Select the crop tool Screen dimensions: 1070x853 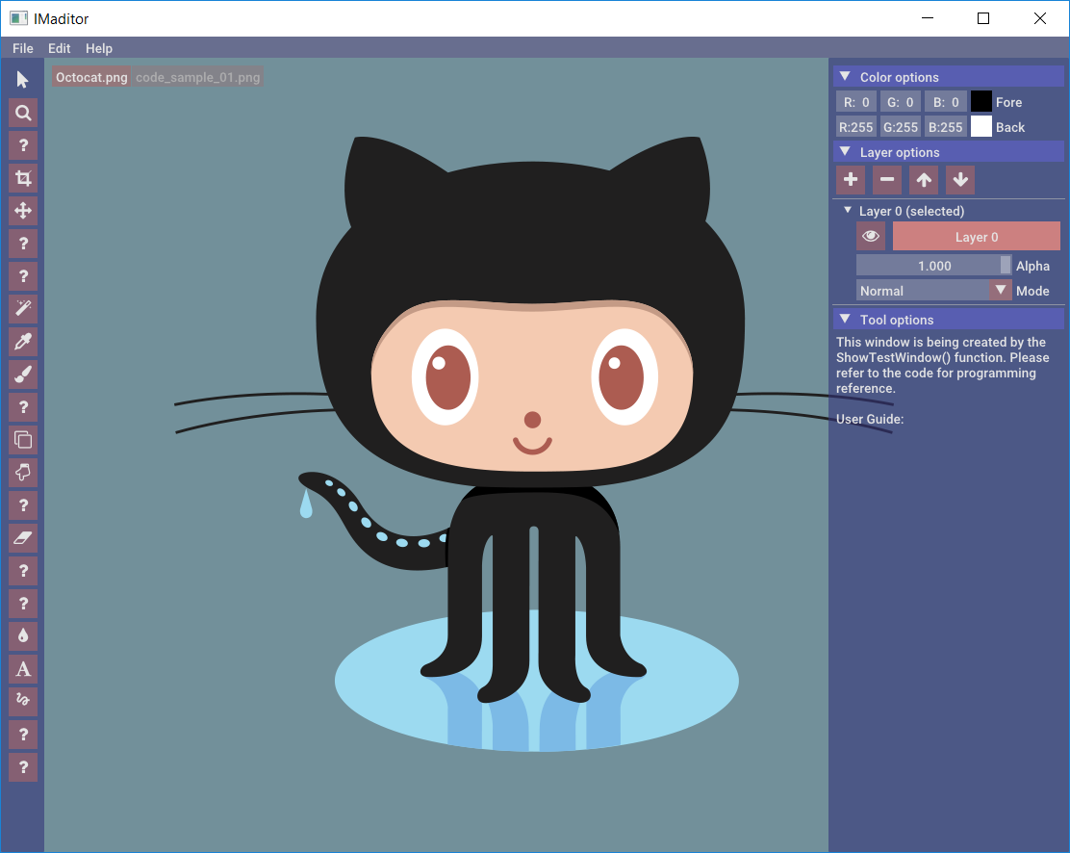click(x=23, y=178)
